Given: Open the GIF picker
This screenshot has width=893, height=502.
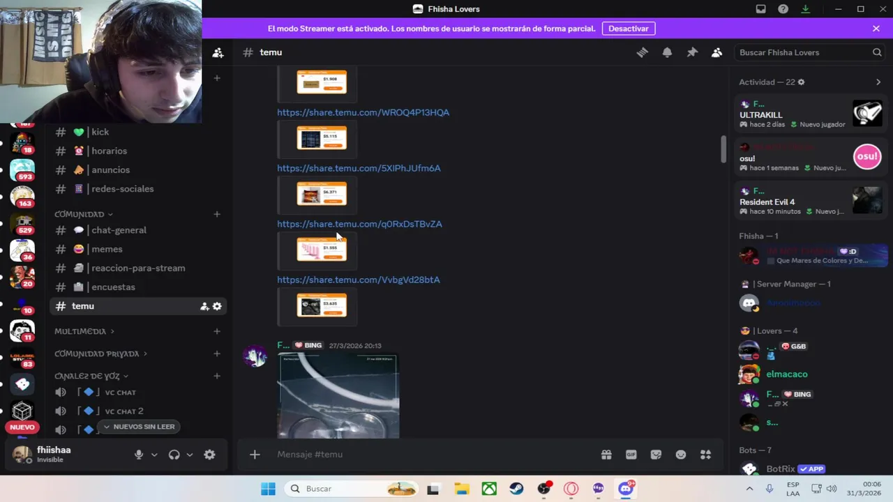Looking at the screenshot, I should coord(631,455).
